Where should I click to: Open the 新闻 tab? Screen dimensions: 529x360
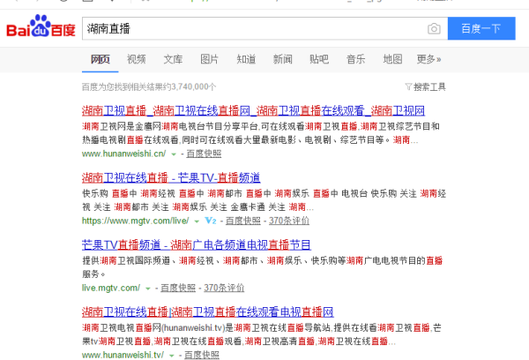[x=282, y=59]
